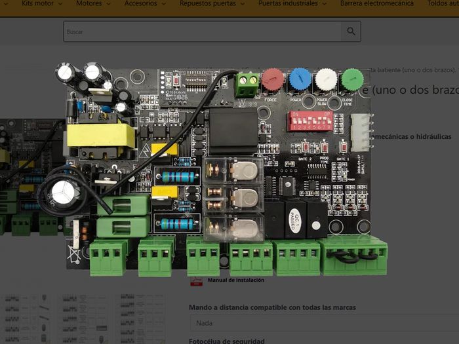Open the red PDF manual icon
459x344 pixels.
tap(197, 282)
